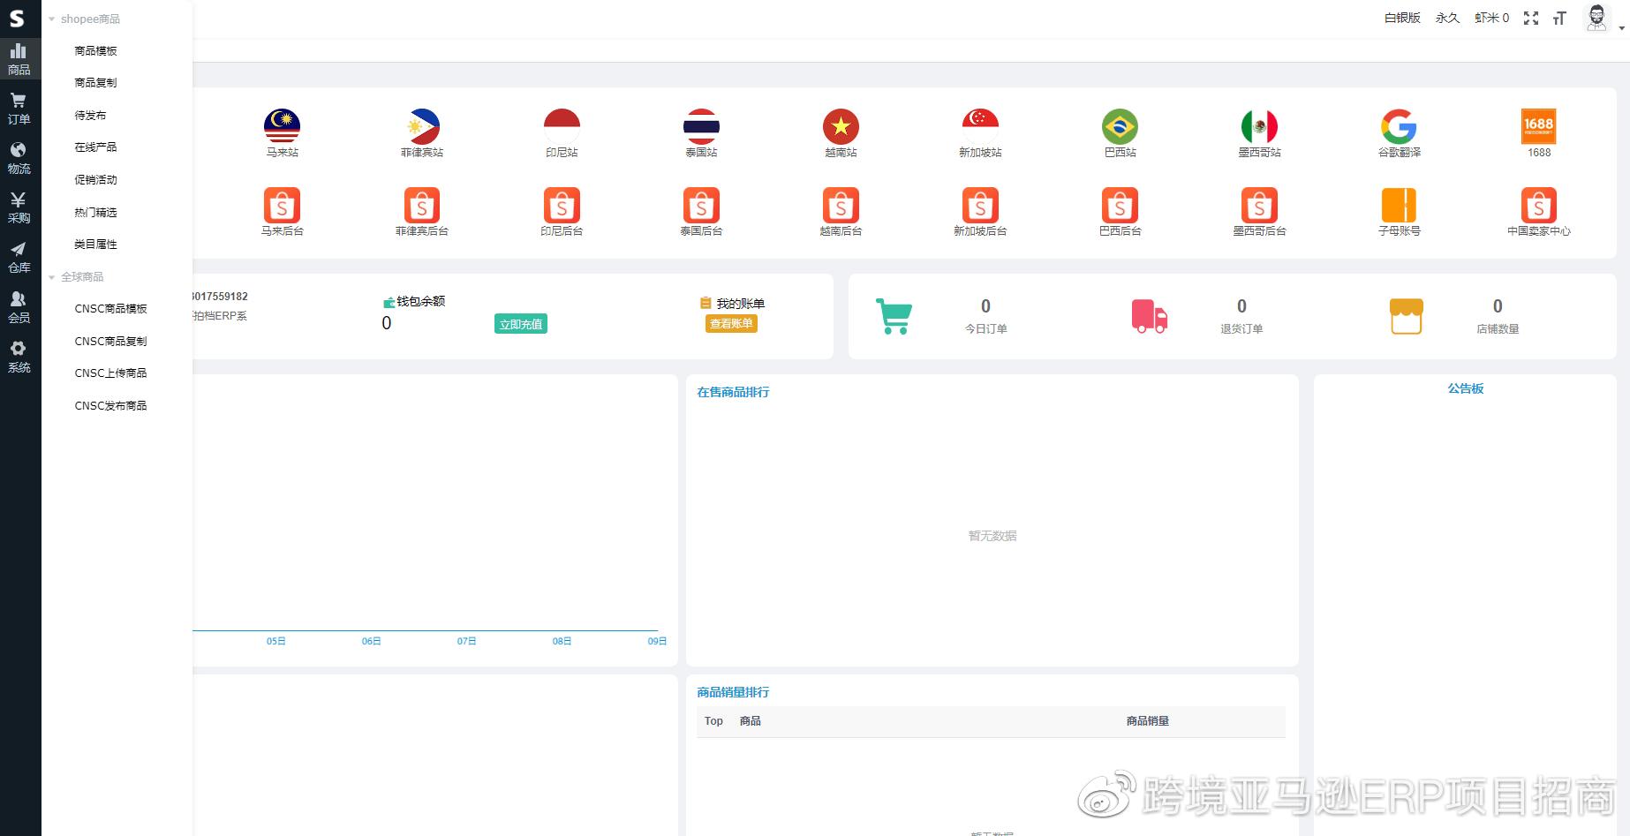Open the Google Translate icon
The width and height of the screenshot is (1630, 836).
pos(1399,127)
